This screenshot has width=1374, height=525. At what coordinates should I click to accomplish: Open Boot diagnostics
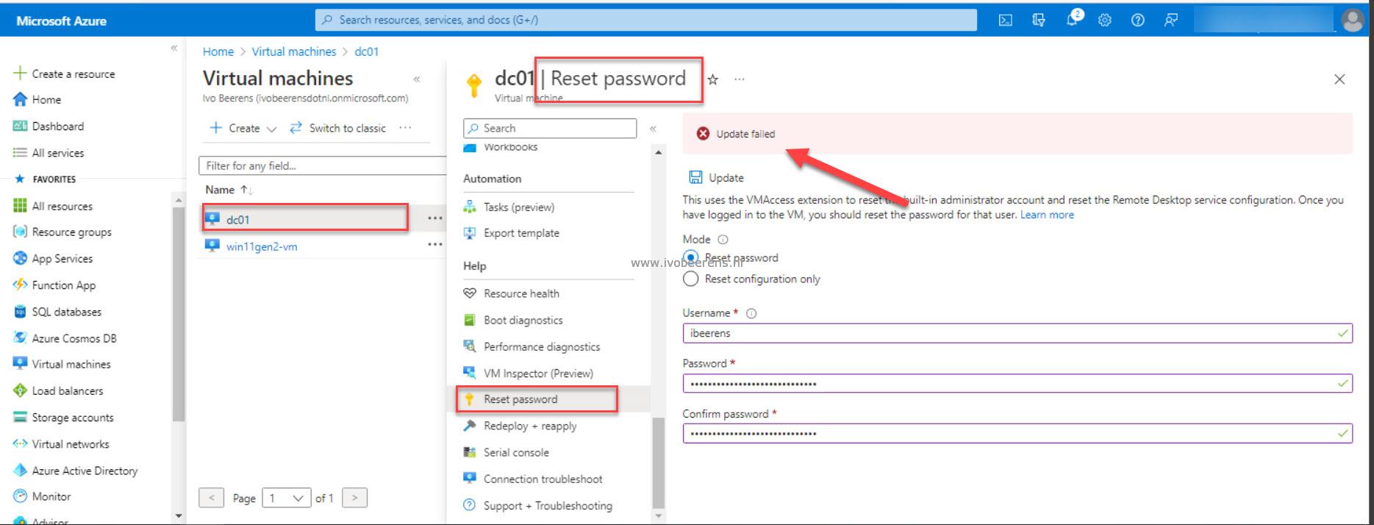point(523,320)
